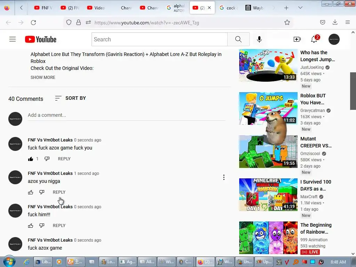Switch to the 'FNF V' tab

tap(43, 8)
